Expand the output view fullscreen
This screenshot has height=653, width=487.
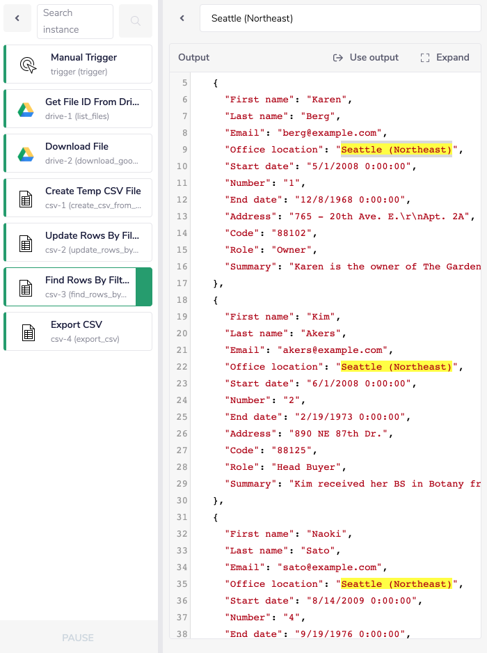click(444, 58)
